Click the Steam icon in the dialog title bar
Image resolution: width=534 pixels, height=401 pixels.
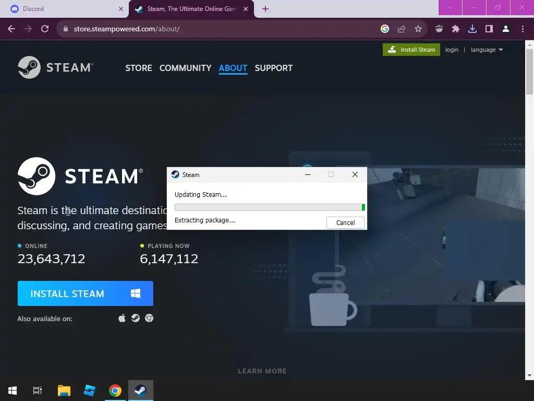click(175, 174)
